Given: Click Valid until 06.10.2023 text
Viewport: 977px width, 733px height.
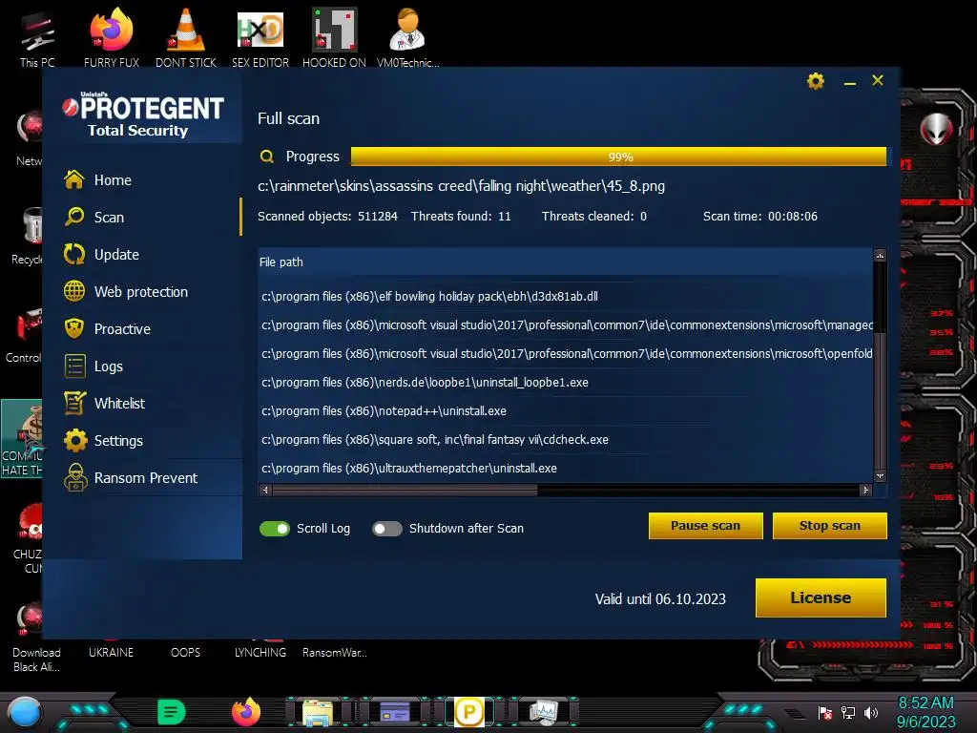Looking at the screenshot, I should pyautogui.click(x=660, y=599).
